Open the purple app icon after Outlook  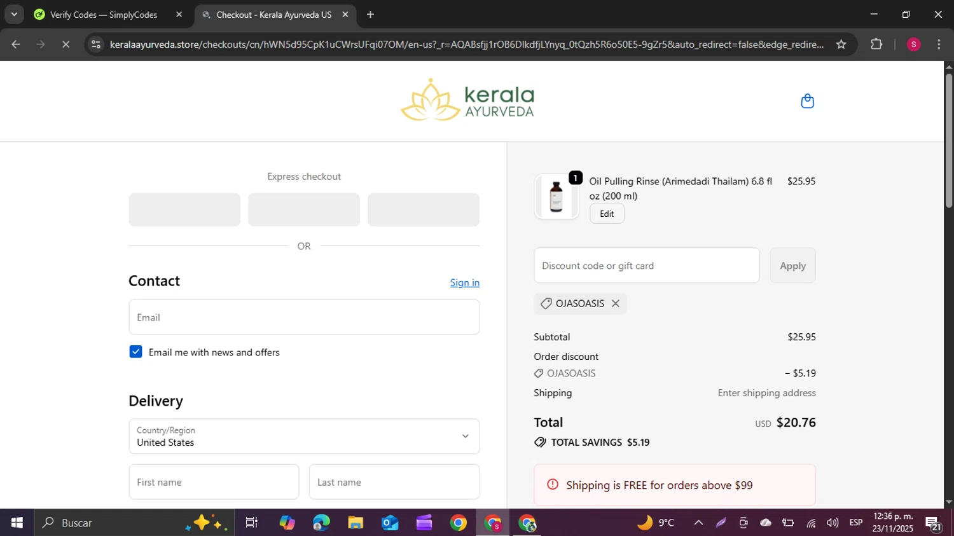pyautogui.click(x=424, y=523)
